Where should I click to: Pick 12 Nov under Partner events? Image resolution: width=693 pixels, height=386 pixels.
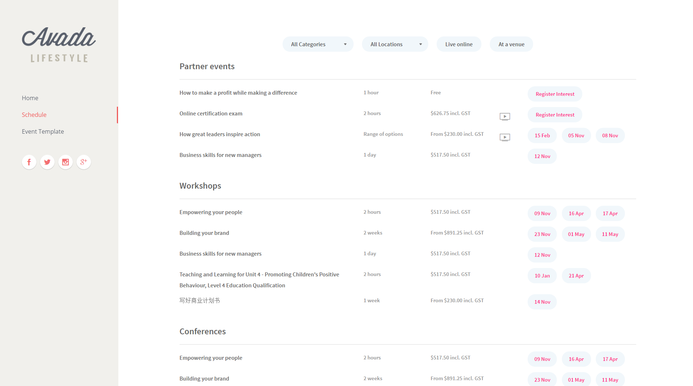tap(542, 156)
